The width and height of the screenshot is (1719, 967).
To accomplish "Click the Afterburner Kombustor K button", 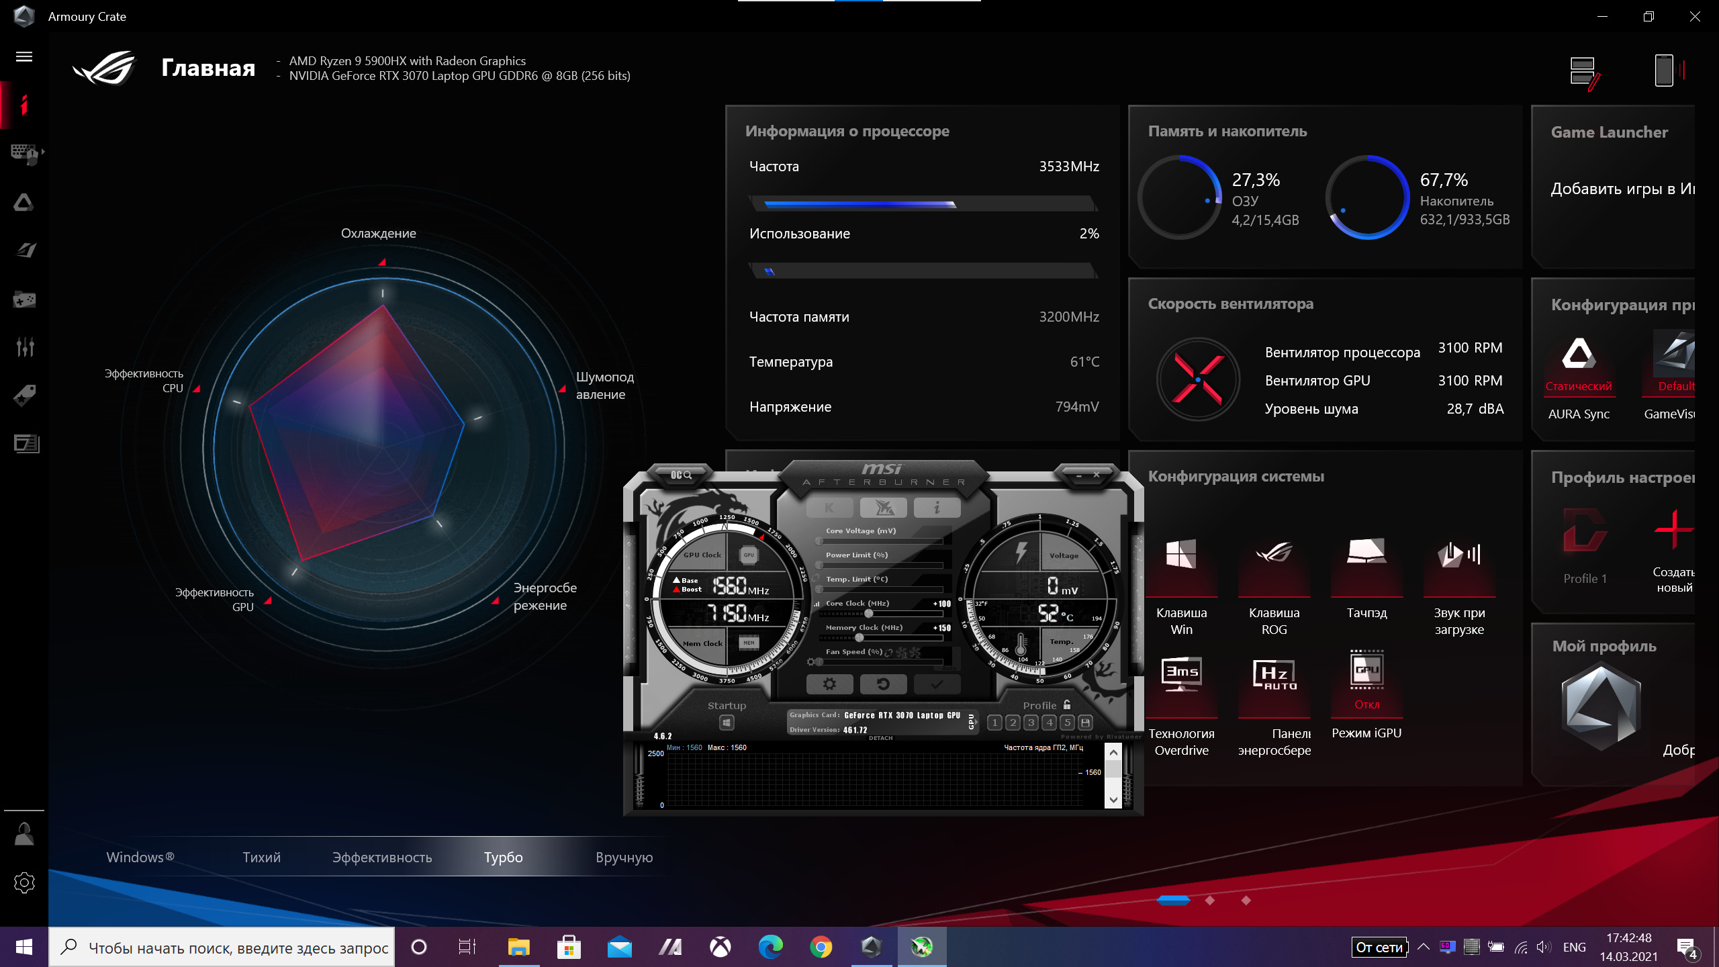I will click(x=830, y=508).
